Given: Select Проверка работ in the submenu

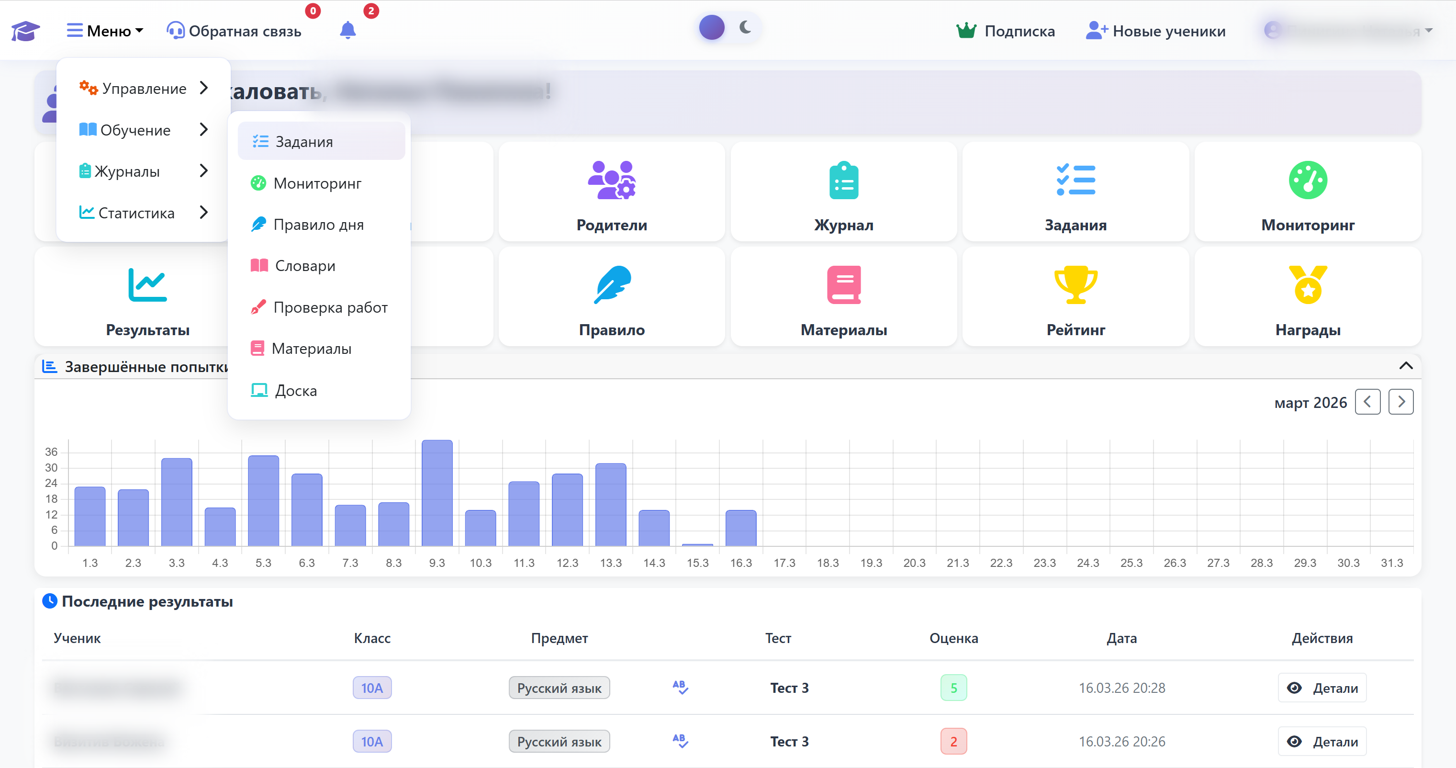Looking at the screenshot, I should tap(321, 307).
